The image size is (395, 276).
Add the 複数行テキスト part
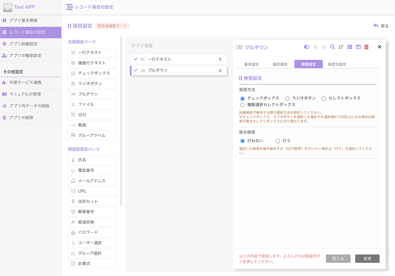92,63
